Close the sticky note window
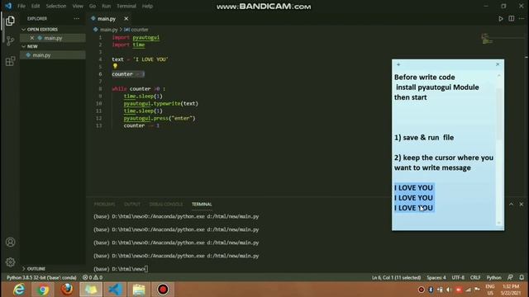Viewport: 529px width, 297px height. click(x=498, y=64)
